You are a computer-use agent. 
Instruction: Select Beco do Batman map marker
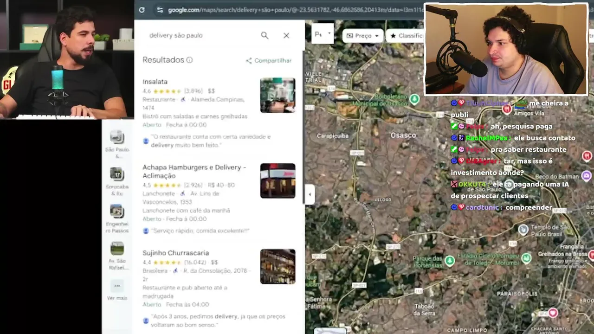587,176
